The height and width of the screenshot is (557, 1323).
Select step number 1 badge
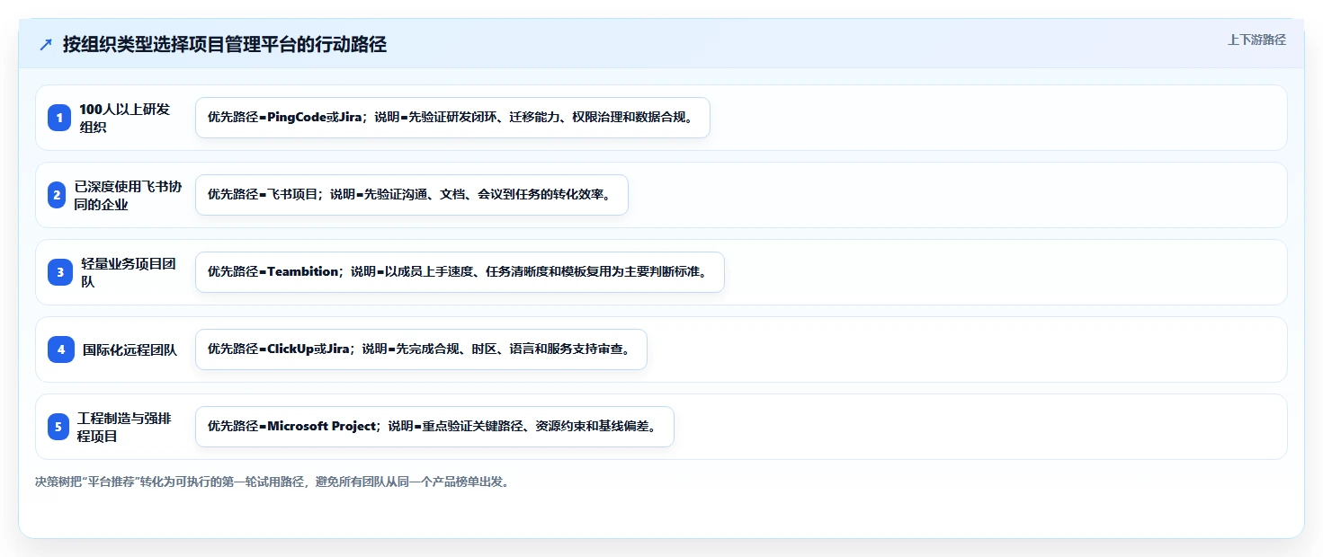coord(58,118)
